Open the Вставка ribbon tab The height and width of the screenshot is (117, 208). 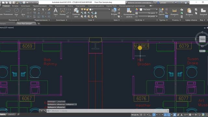tap(15, 6)
